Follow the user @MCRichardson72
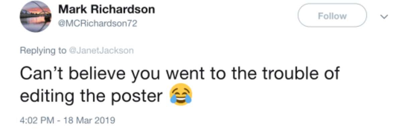 pos(332,15)
